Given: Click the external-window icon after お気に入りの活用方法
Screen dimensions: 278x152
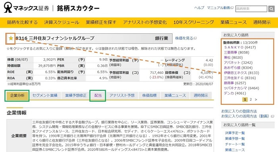Looking at the screenshot, I should [x=273, y=116].
